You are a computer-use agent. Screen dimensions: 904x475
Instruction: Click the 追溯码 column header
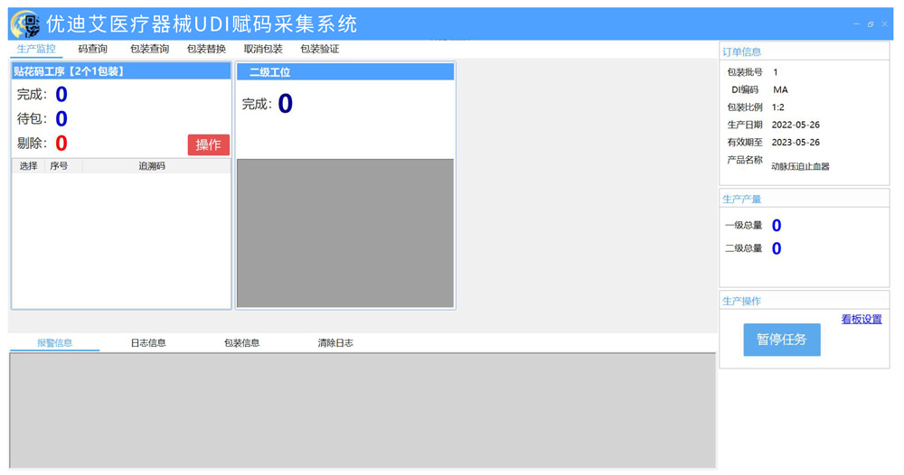(152, 166)
